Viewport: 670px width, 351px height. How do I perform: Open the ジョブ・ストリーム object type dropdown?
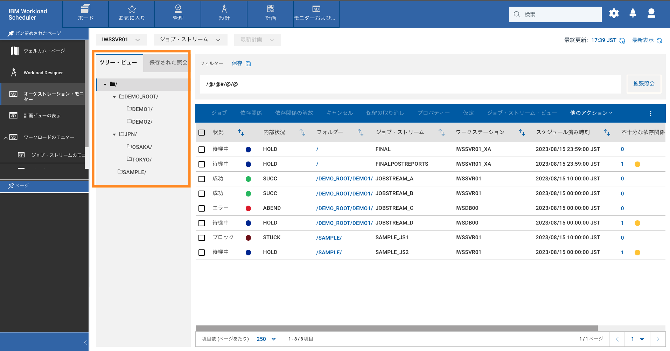pos(190,40)
